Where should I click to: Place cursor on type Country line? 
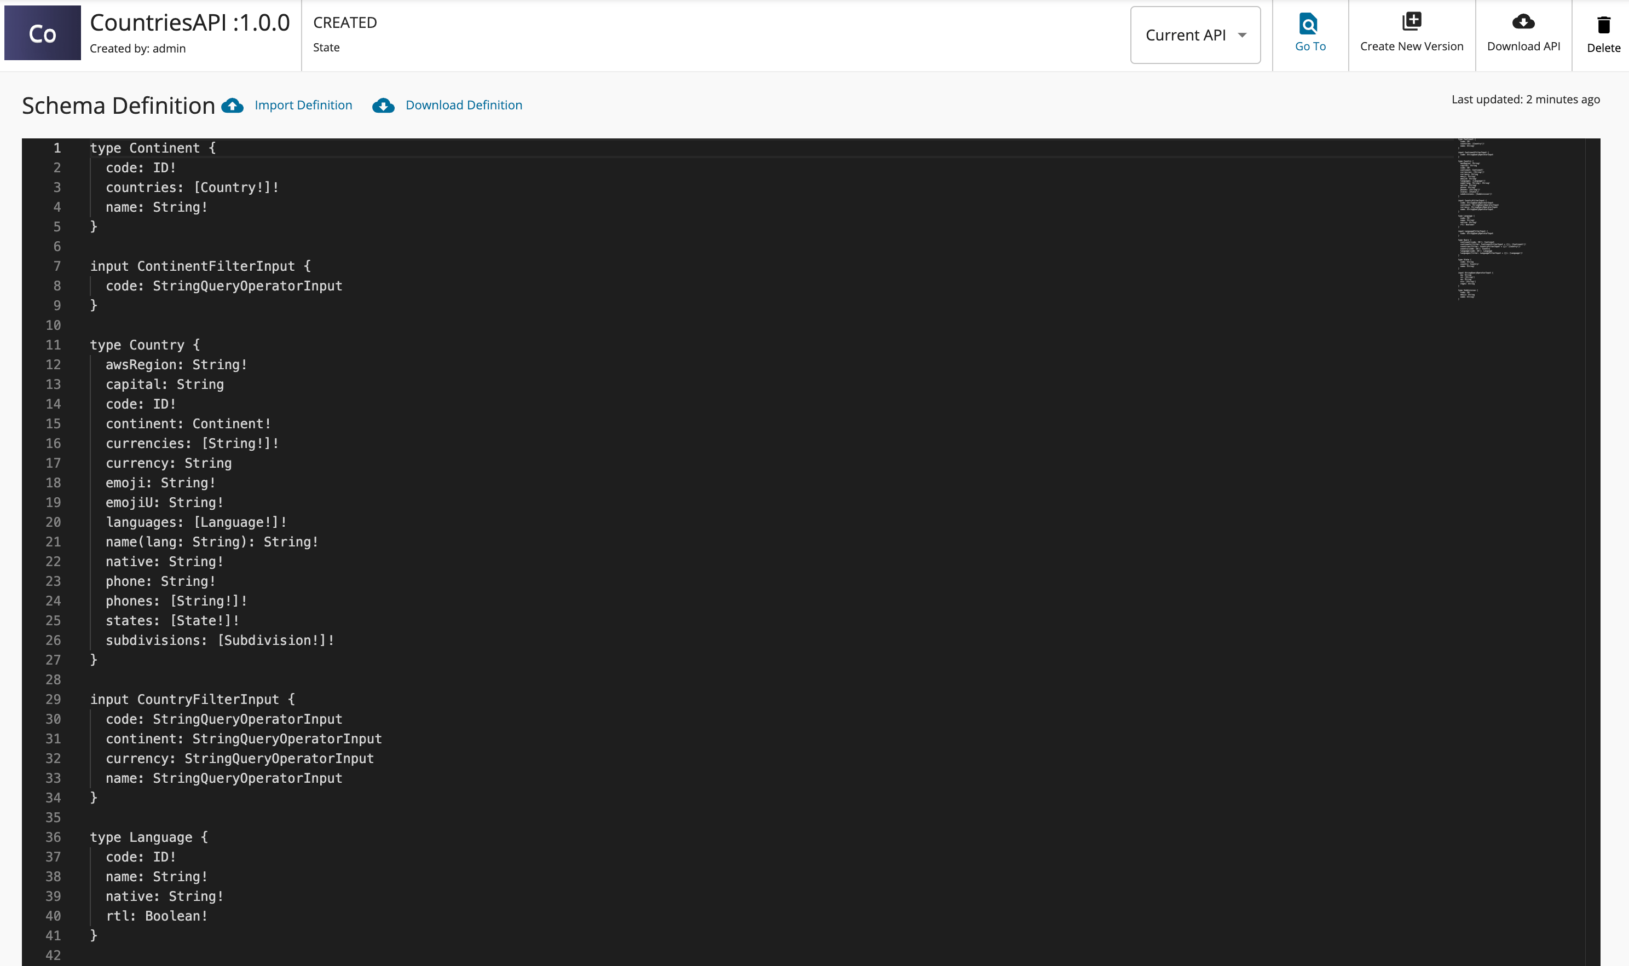145,345
